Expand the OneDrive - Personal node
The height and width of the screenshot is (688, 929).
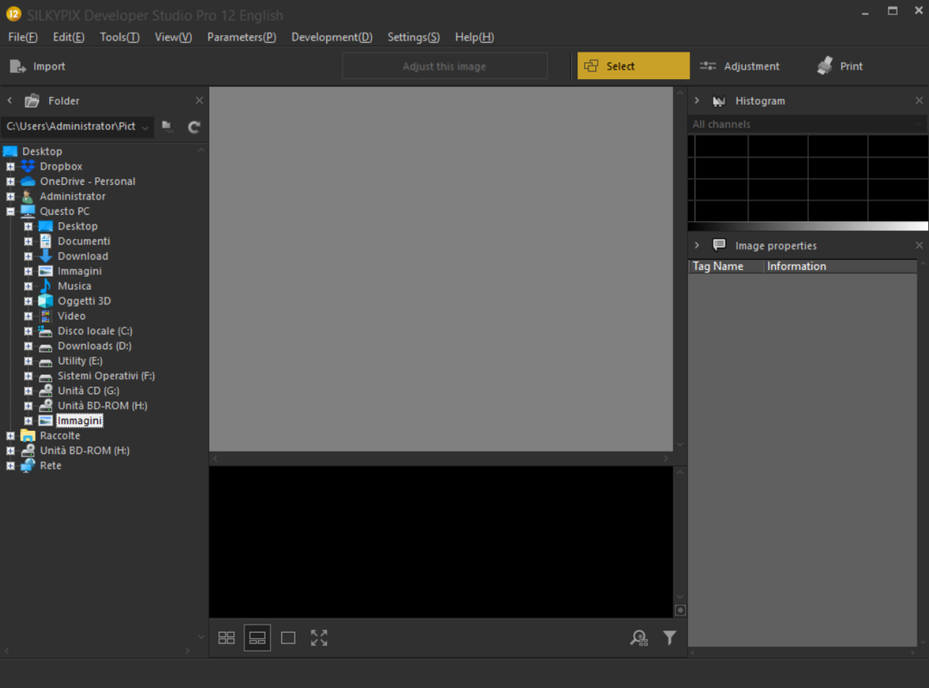[x=10, y=181]
